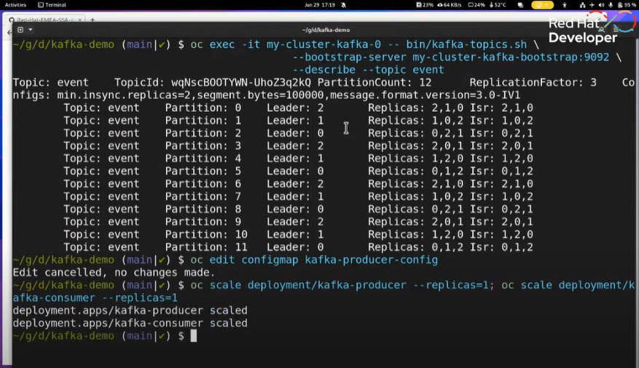Click the bin/kafka-topics.sh command text
The width and height of the screenshot is (639, 368).
(x=466, y=44)
